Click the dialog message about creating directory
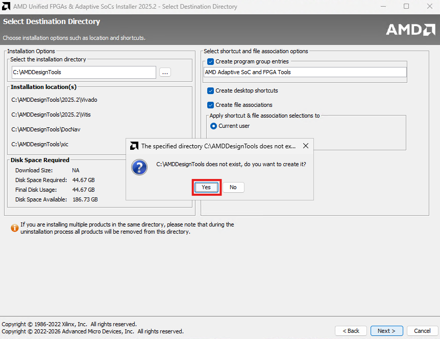The height and width of the screenshot is (339, 440). coord(231,164)
